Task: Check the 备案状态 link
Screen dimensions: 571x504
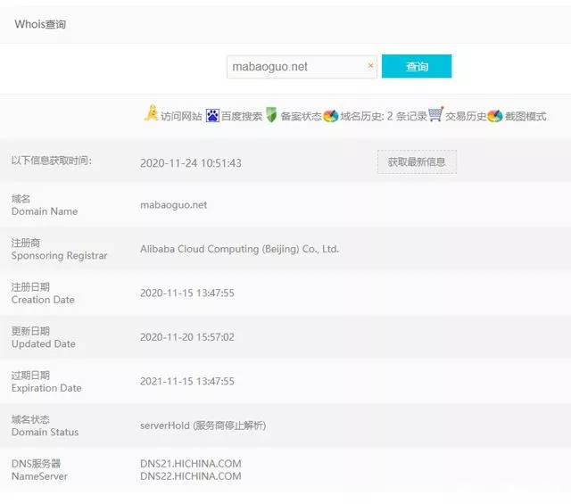Action: pyautogui.click(x=301, y=116)
